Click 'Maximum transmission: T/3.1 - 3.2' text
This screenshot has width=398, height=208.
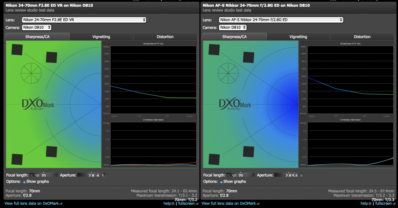pyautogui.click(x=167, y=195)
